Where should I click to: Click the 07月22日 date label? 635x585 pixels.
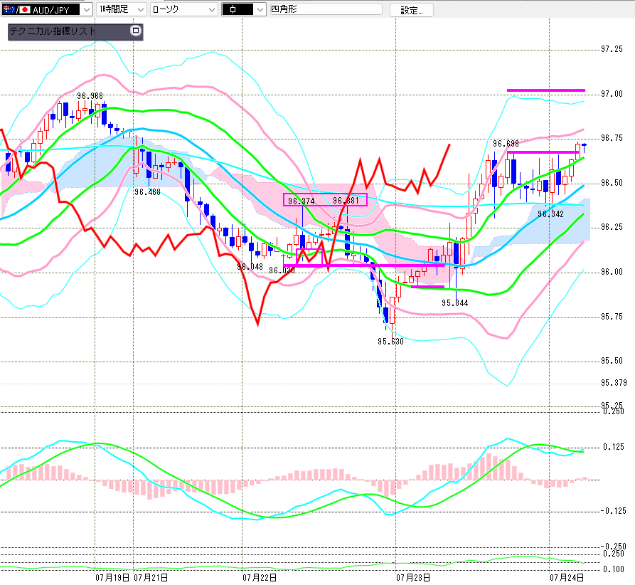260,578
